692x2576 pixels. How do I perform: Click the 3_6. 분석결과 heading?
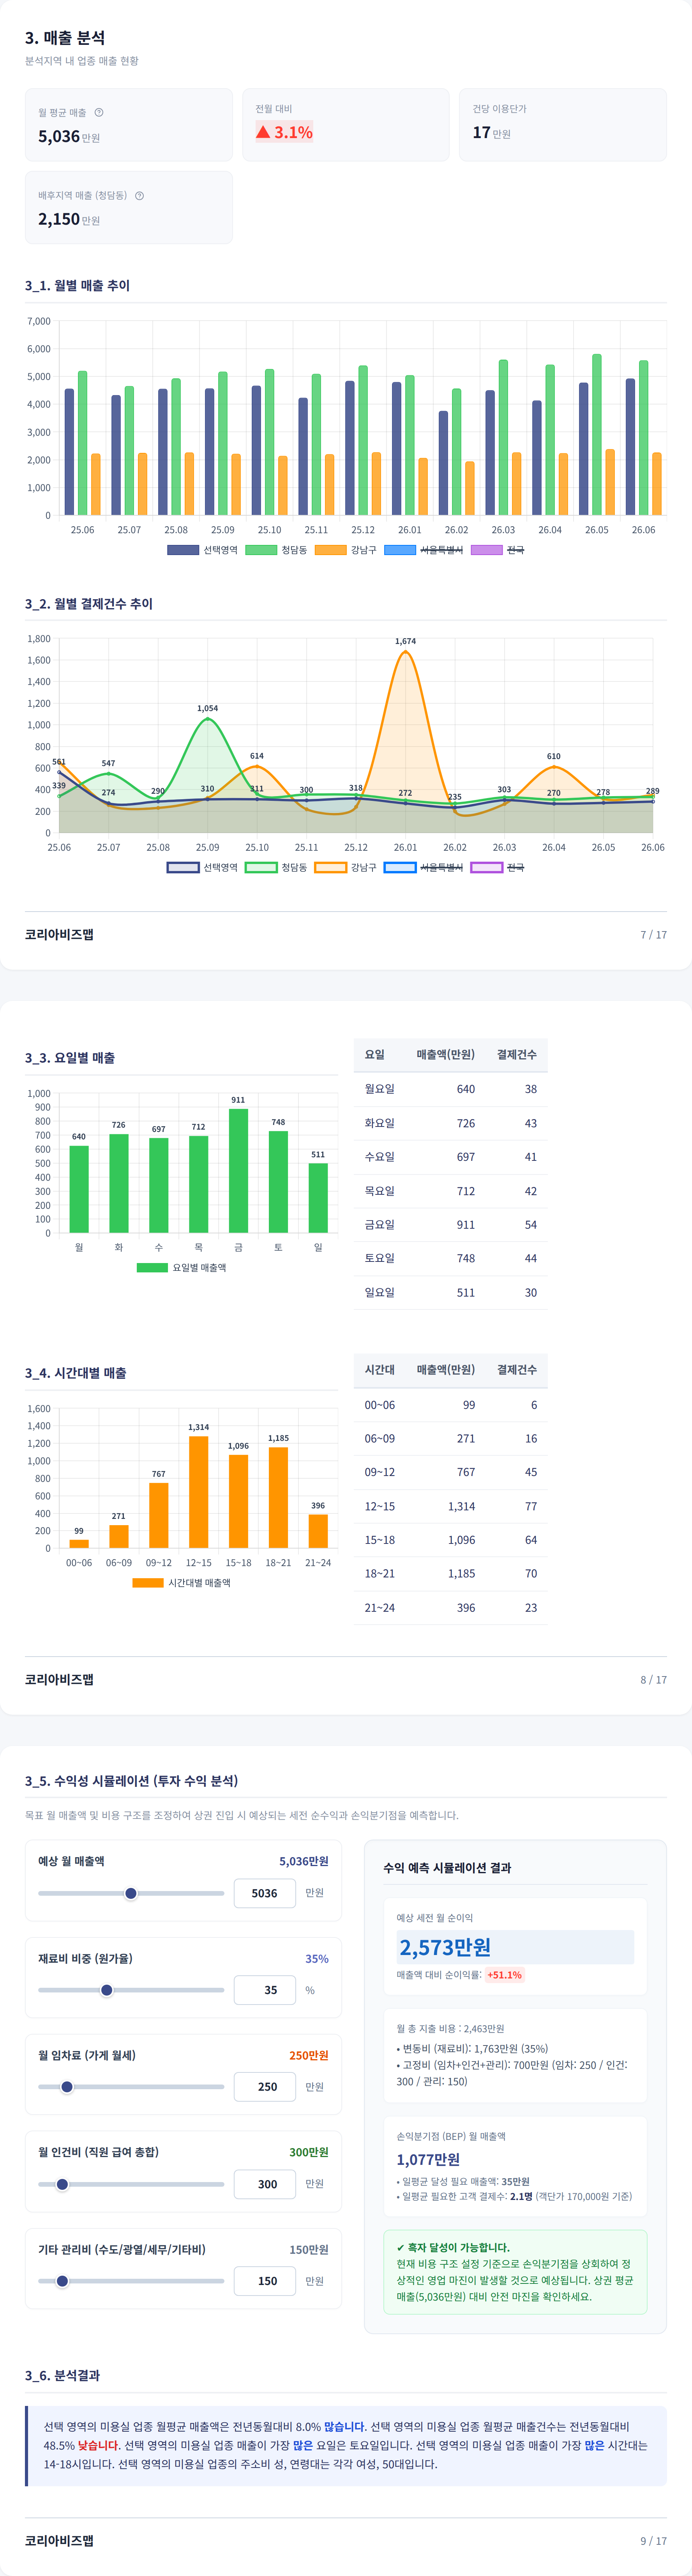click(x=62, y=2375)
